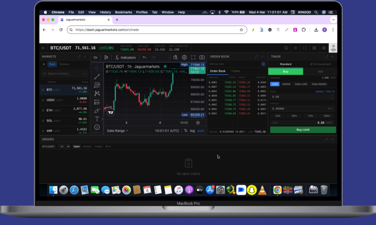Toggle auto scale on chart

coord(201,131)
